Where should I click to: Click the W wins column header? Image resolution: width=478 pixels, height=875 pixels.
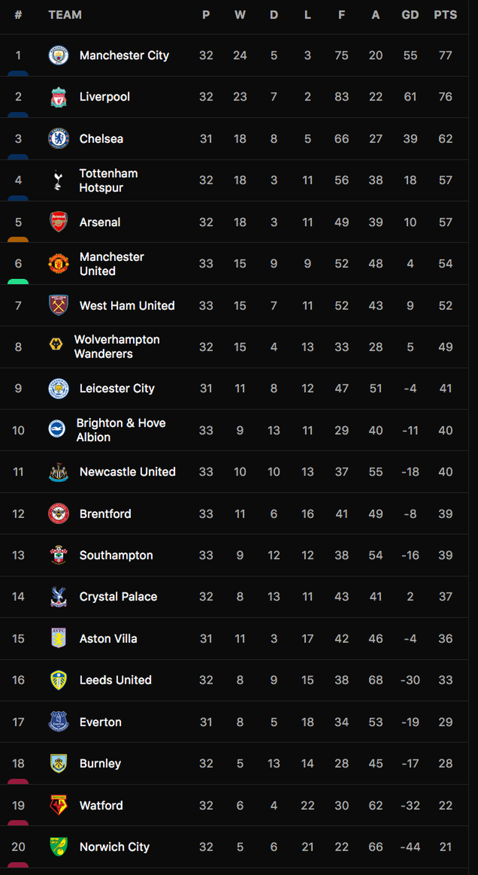240,15
